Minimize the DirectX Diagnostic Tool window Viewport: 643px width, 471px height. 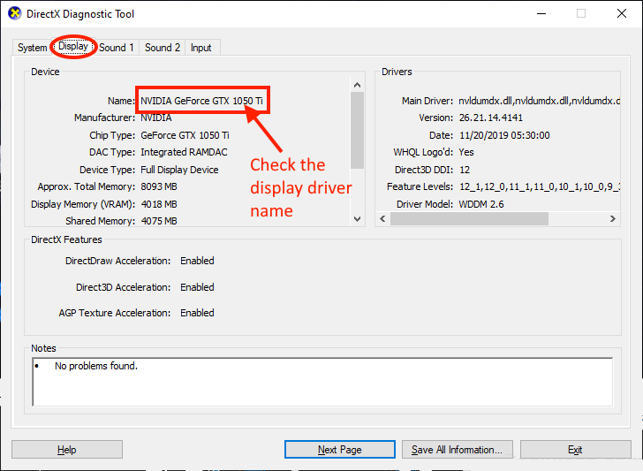click(x=541, y=13)
